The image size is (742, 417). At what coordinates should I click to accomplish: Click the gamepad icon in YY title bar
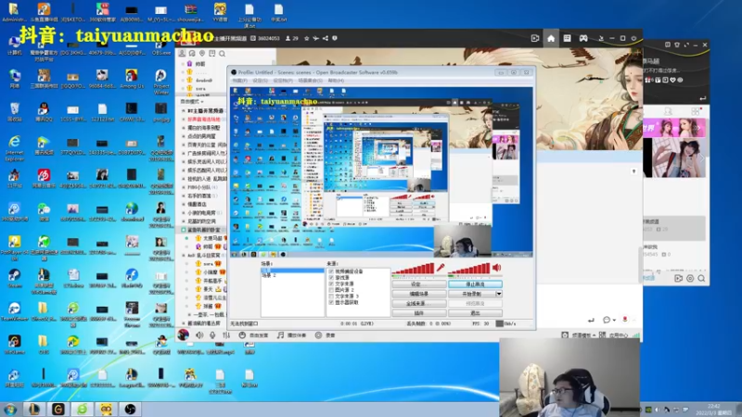coord(583,38)
